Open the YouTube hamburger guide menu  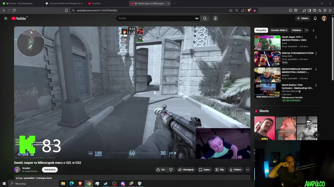(5, 18)
